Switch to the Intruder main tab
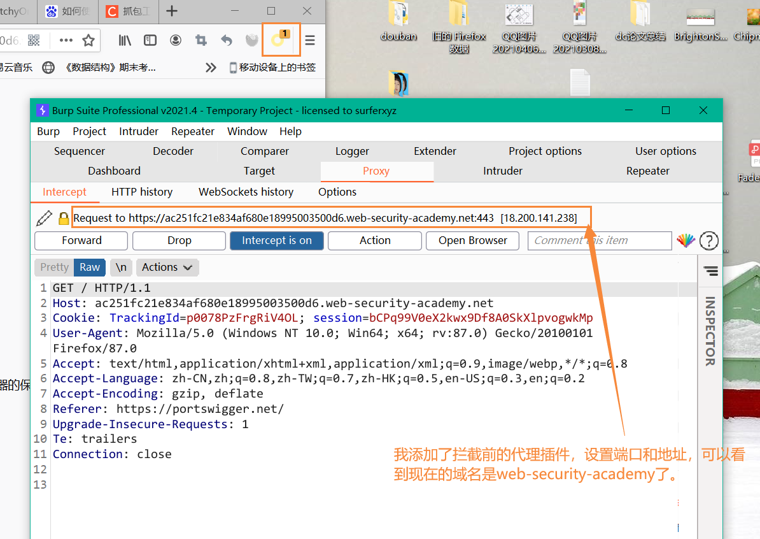Screen dimensions: 760x539 point(503,171)
